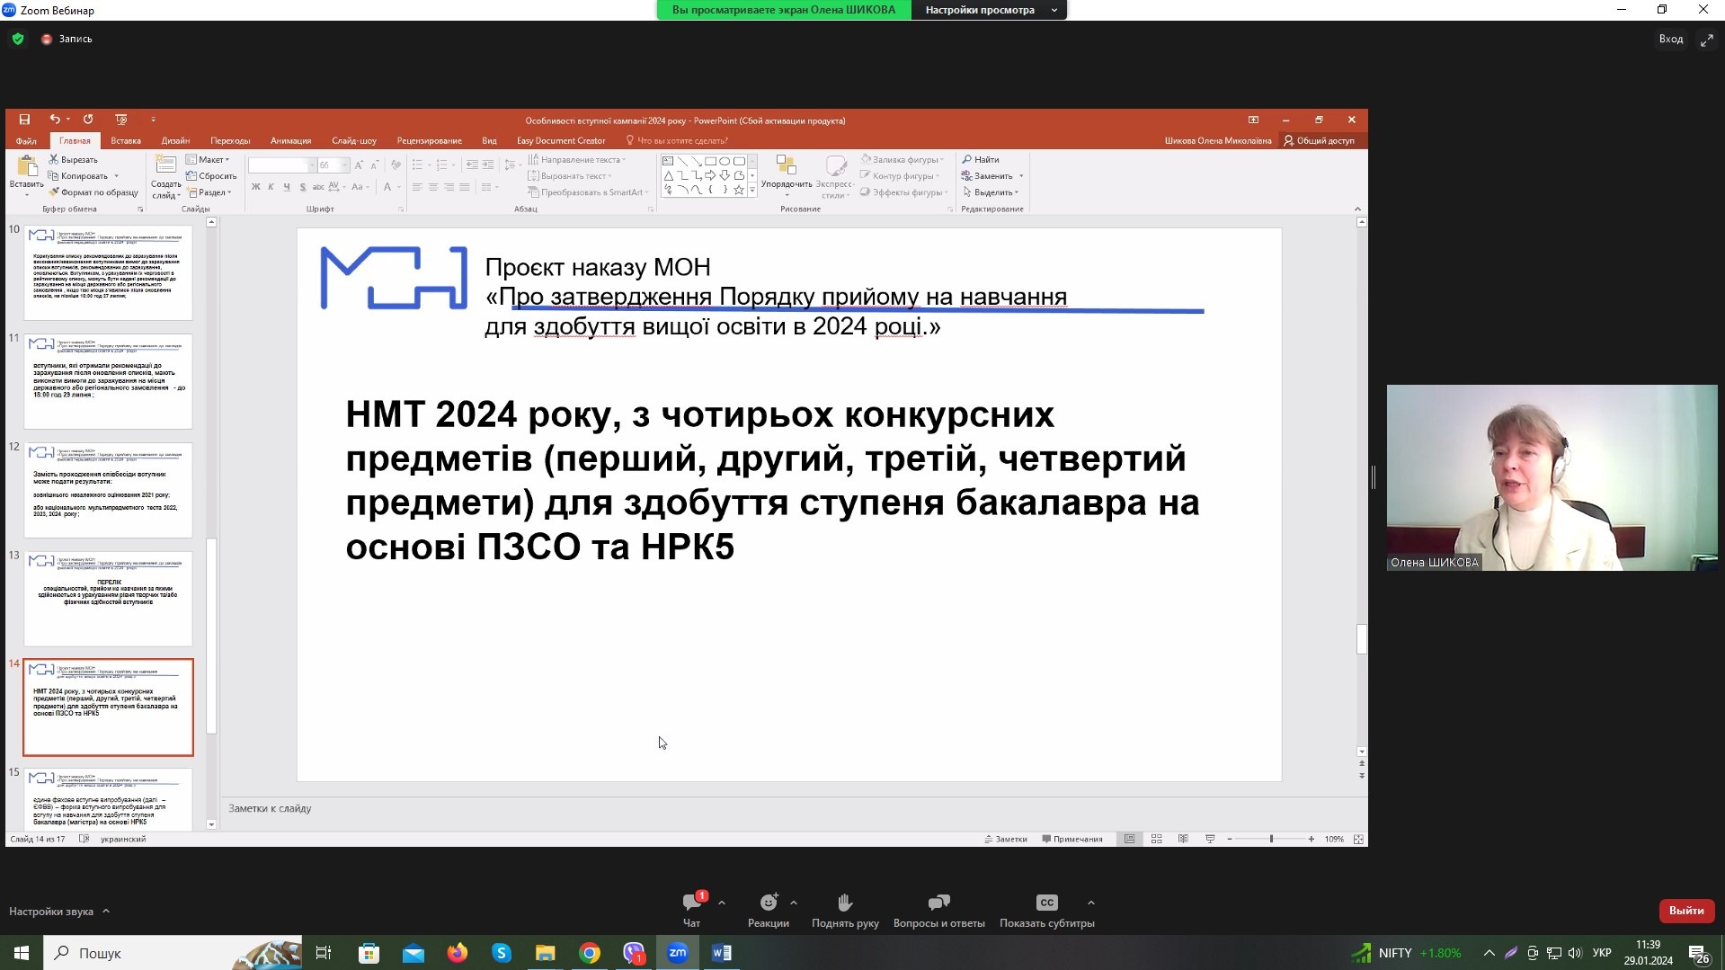Enter full screen mode in Zoom

1706,40
